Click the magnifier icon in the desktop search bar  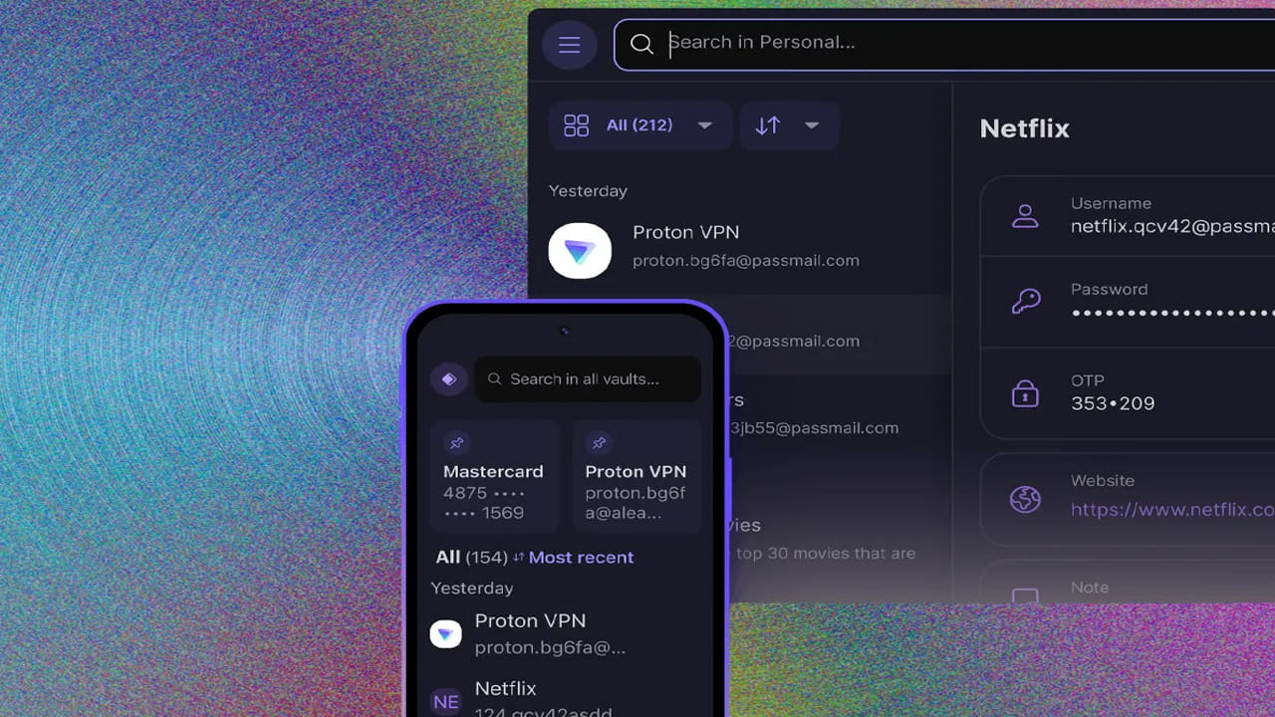click(x=642, y=44)
